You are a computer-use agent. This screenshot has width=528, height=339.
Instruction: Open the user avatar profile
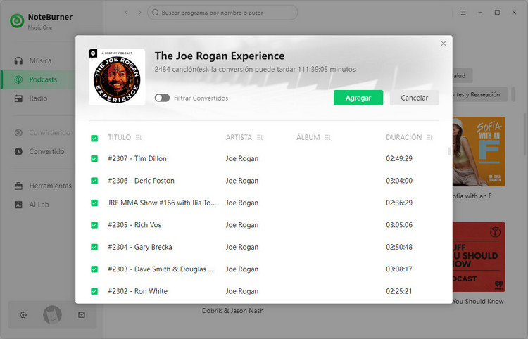tap(52, 315)
